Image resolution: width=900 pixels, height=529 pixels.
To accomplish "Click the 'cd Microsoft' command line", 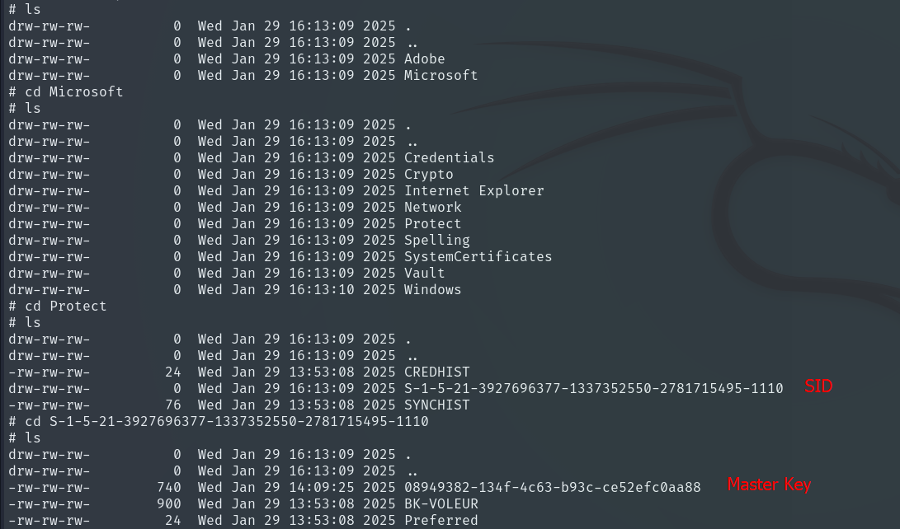I will (73, 92).
